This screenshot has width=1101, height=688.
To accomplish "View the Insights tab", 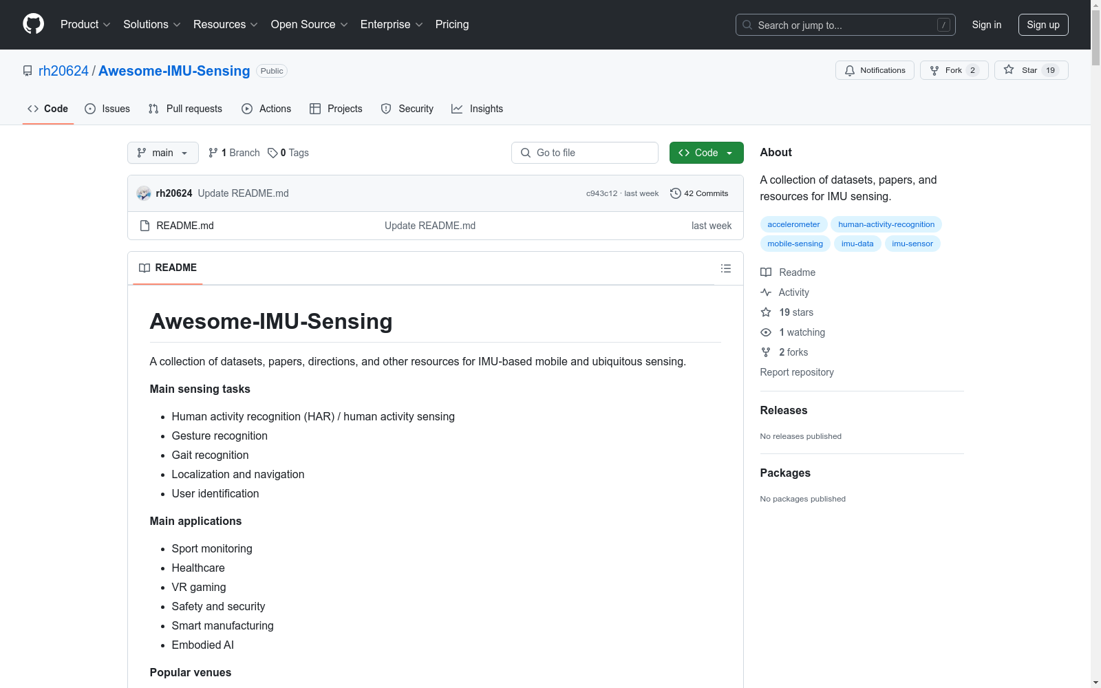I will 478,109.
